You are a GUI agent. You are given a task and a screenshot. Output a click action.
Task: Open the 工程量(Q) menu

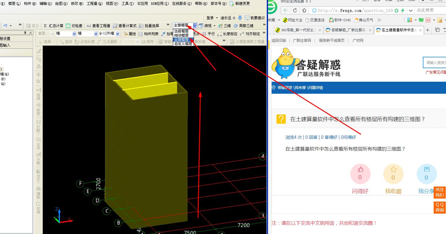pos(95,4)
